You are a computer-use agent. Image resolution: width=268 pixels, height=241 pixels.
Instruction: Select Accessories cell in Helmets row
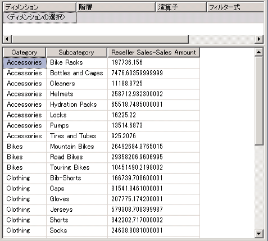(x=25, y=94)
